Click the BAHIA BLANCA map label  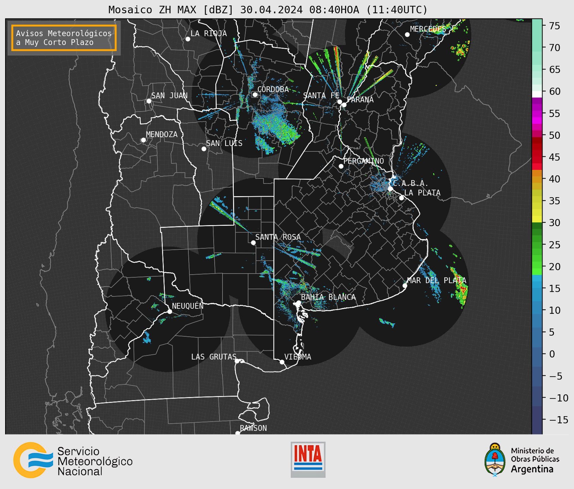tap(328, 297)
